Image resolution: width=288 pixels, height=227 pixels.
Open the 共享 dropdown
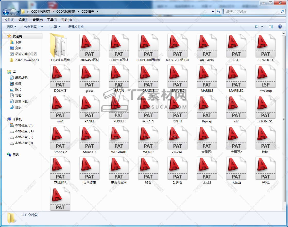56,27
